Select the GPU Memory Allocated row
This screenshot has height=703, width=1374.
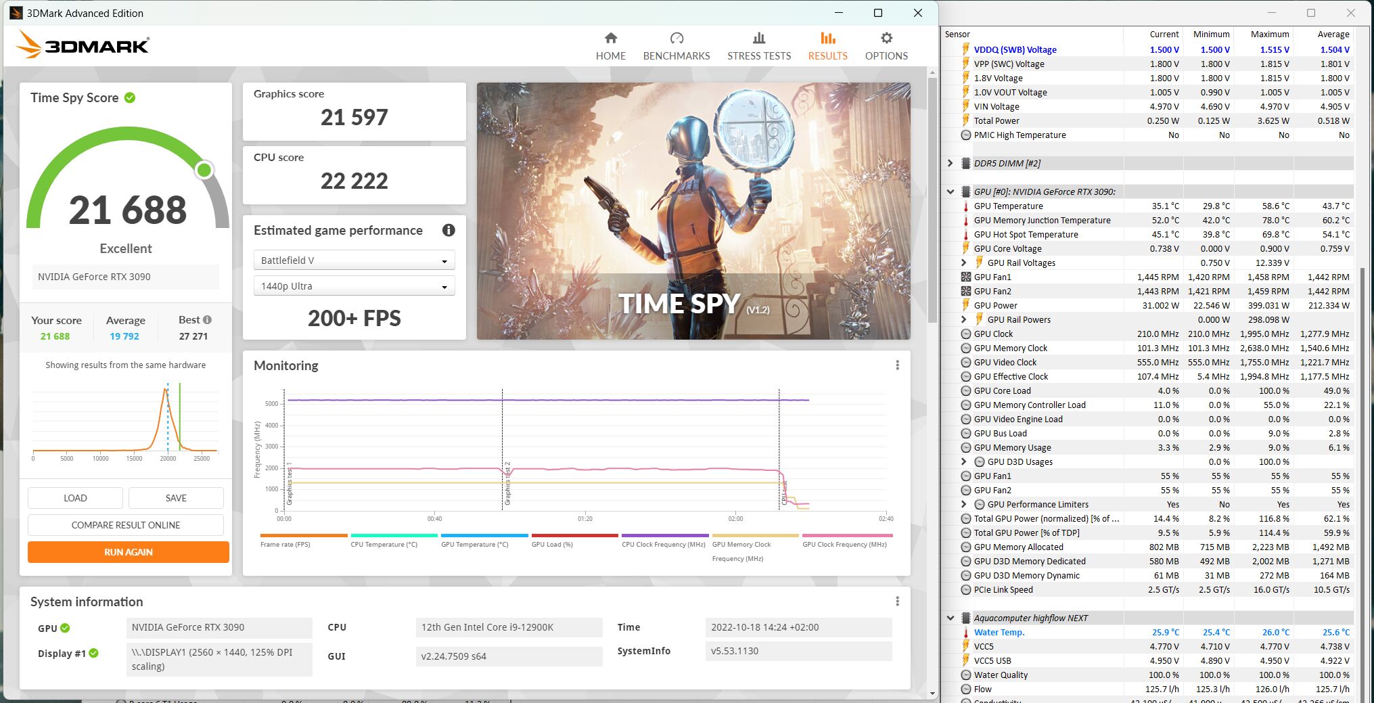click(x=1148, y=547)
